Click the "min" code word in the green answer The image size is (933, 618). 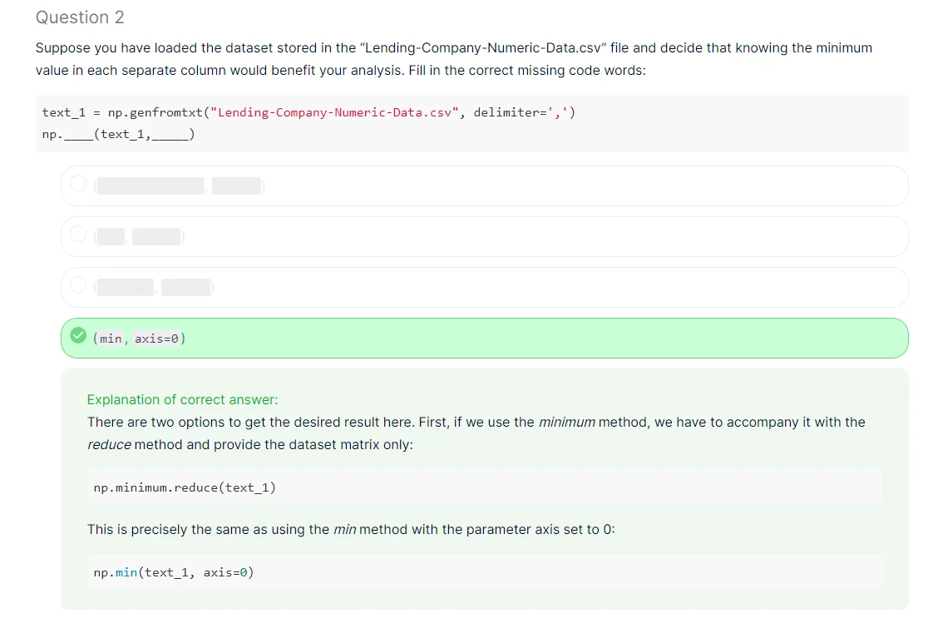point(111,339)
